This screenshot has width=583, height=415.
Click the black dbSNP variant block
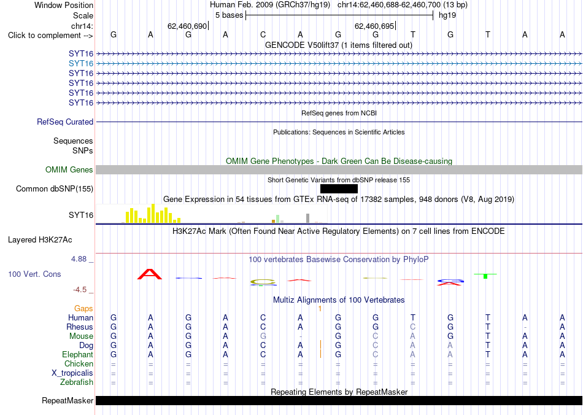339,189
